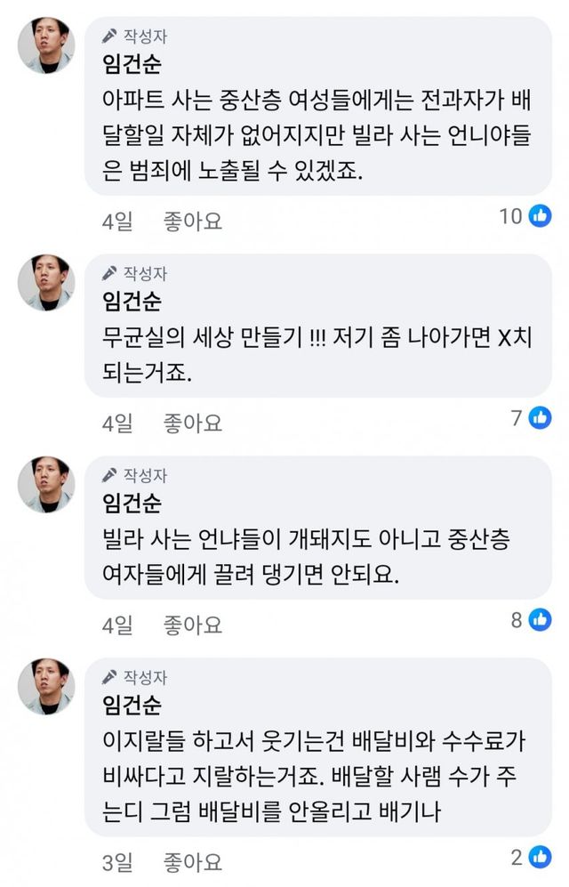The image size is (569, 887).
Task: Open the second comment's profile picture
Action: [x=46, y=282]
